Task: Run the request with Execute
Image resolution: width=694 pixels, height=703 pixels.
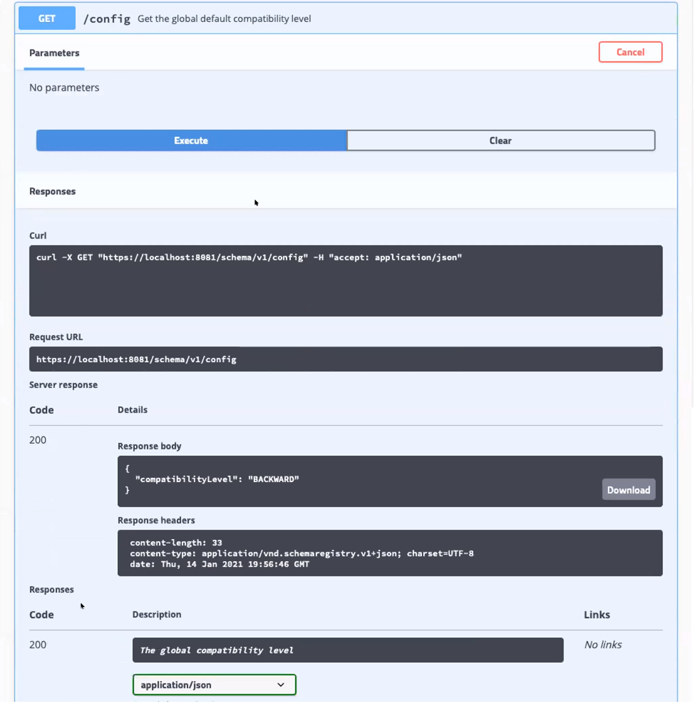Action: pyautogui.click(x=191, y=141)
